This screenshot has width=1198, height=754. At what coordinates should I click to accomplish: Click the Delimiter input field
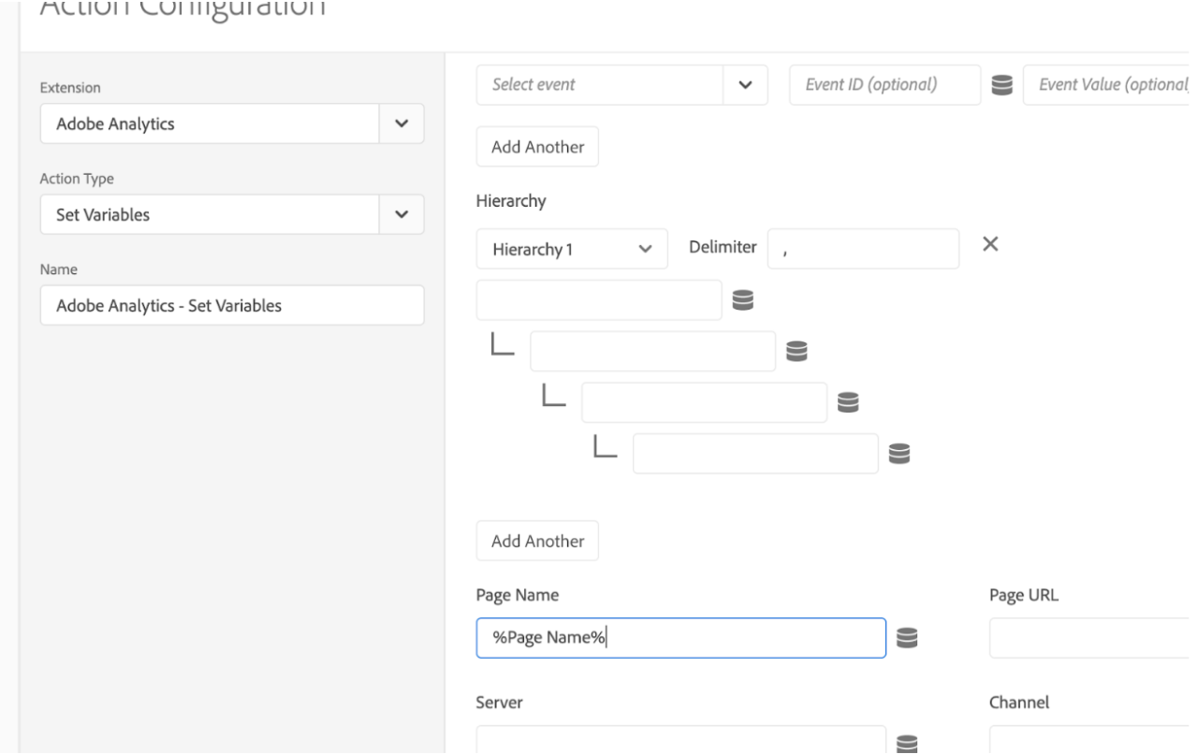click(x=863, y=249)
